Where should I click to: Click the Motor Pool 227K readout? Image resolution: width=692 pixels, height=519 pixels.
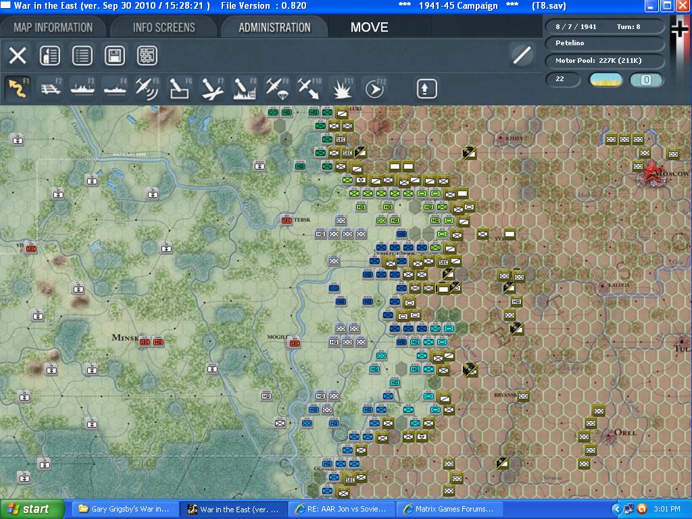tap(605, 60)
